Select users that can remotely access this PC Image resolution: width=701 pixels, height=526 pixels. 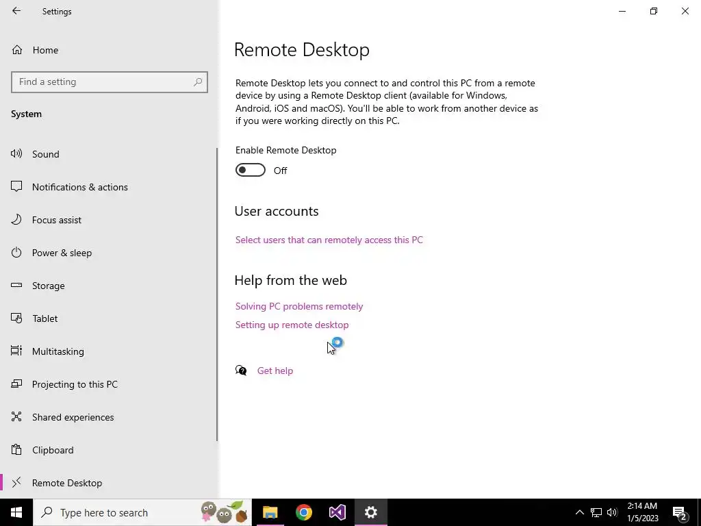329,240
